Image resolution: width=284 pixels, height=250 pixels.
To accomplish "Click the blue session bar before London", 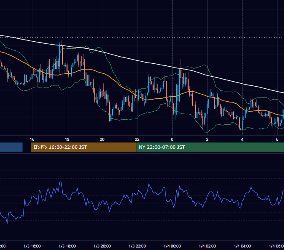I will (x=11, y=147).
